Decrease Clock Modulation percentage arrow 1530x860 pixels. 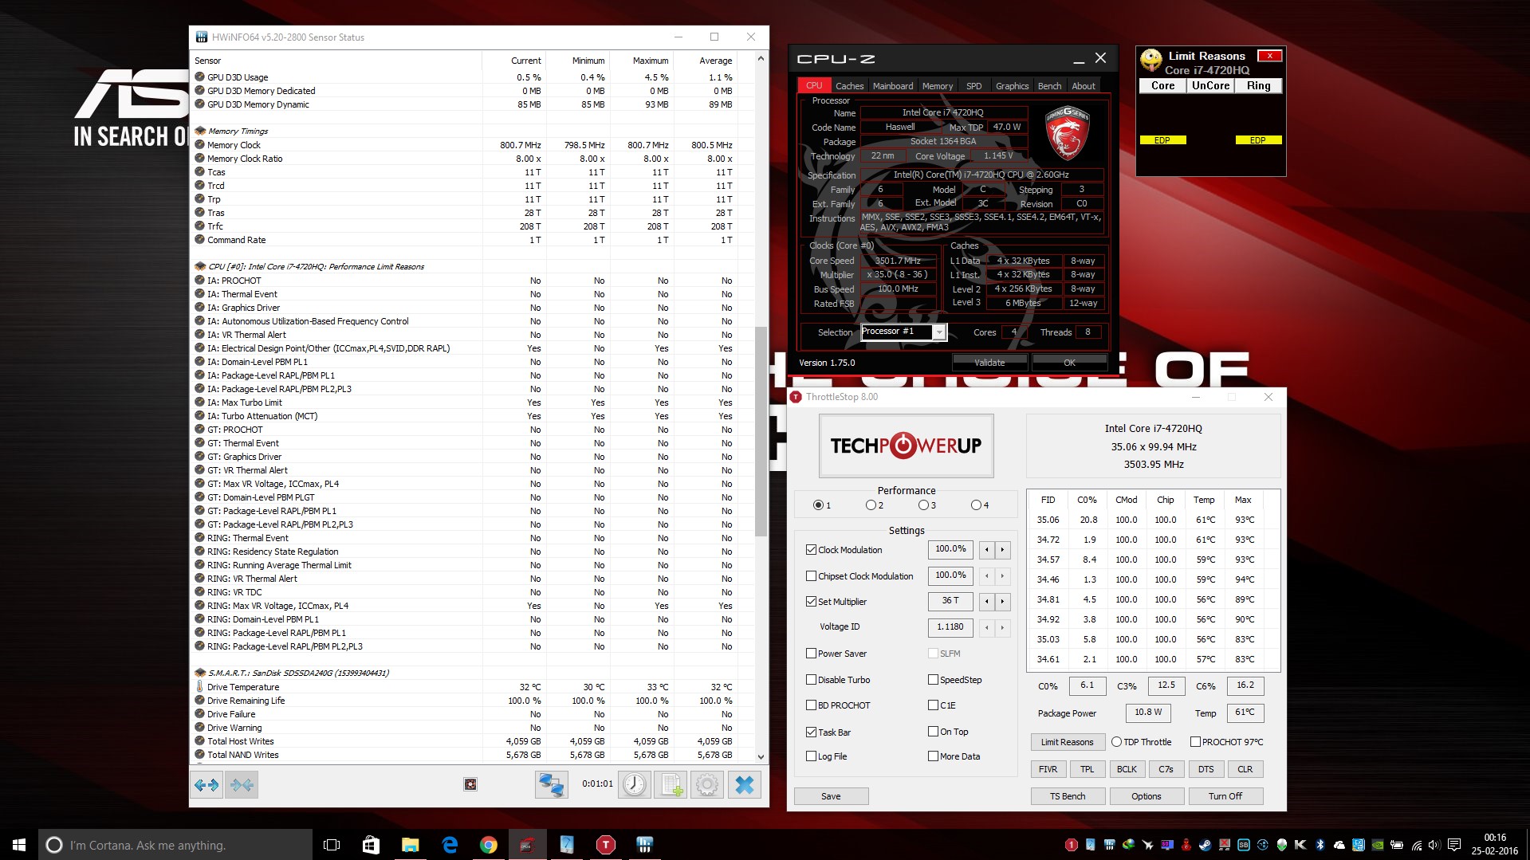986,550
